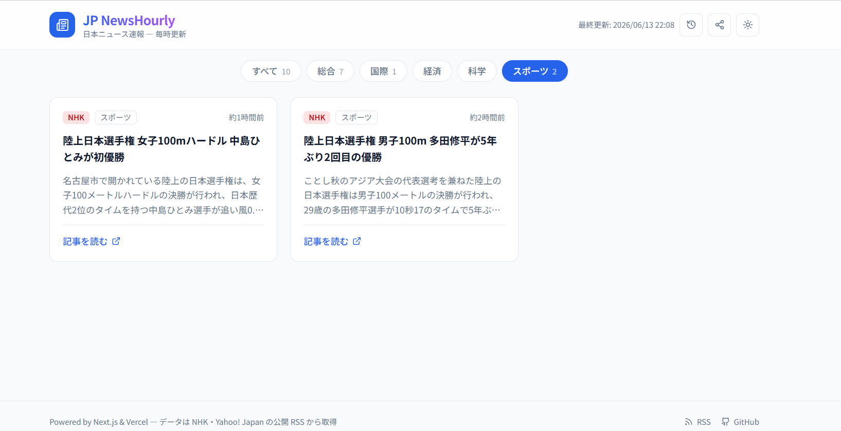This screenshot has height=431, width=841.
Task: Click external link icon on 多田修平 article
Action: (357, 241)
